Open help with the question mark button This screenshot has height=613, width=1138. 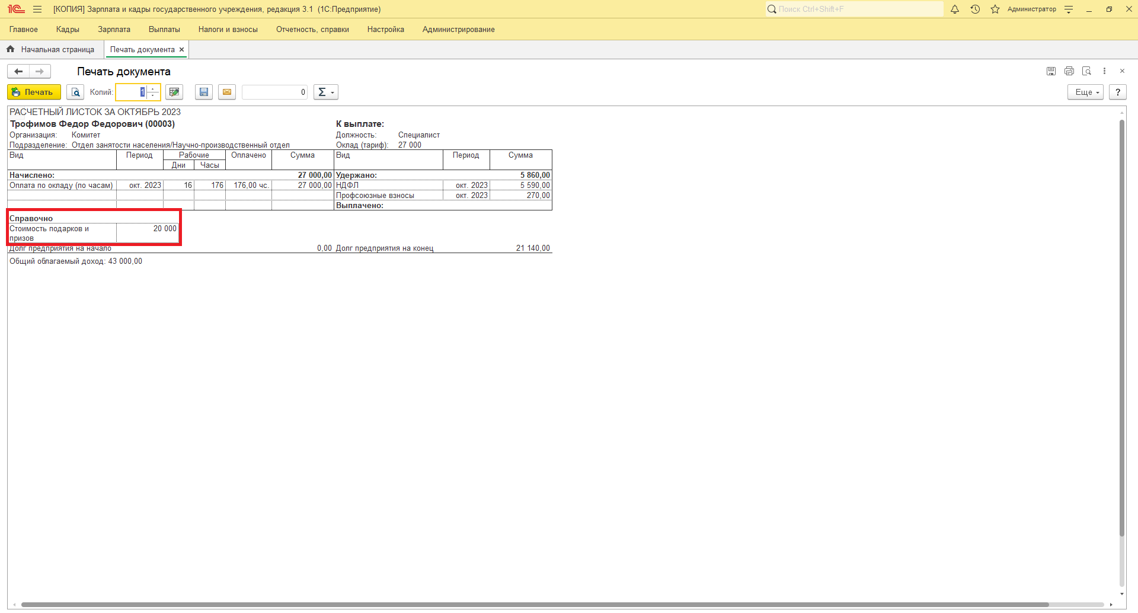coord(1118,92)
